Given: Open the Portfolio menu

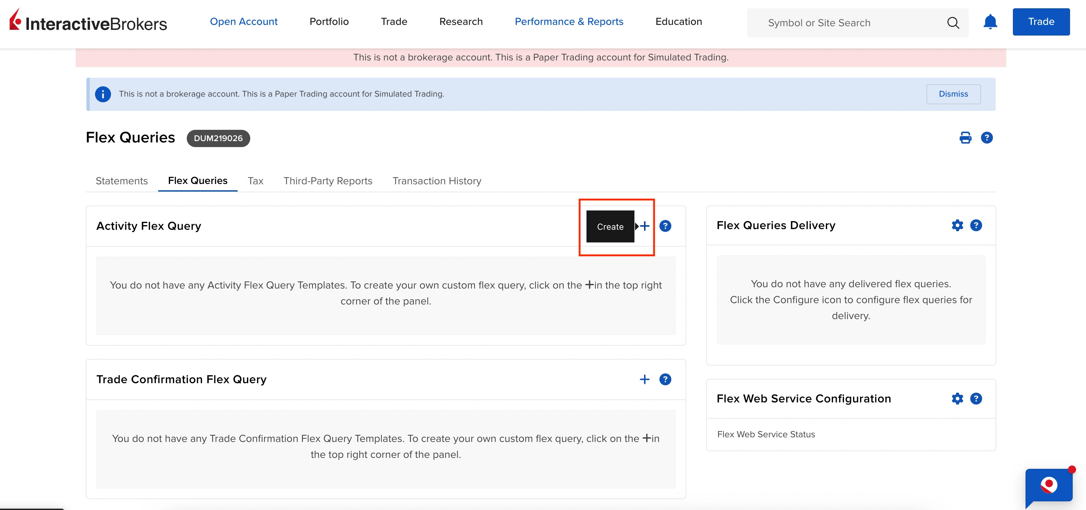Looking at the screenshot, I should 329,22.
